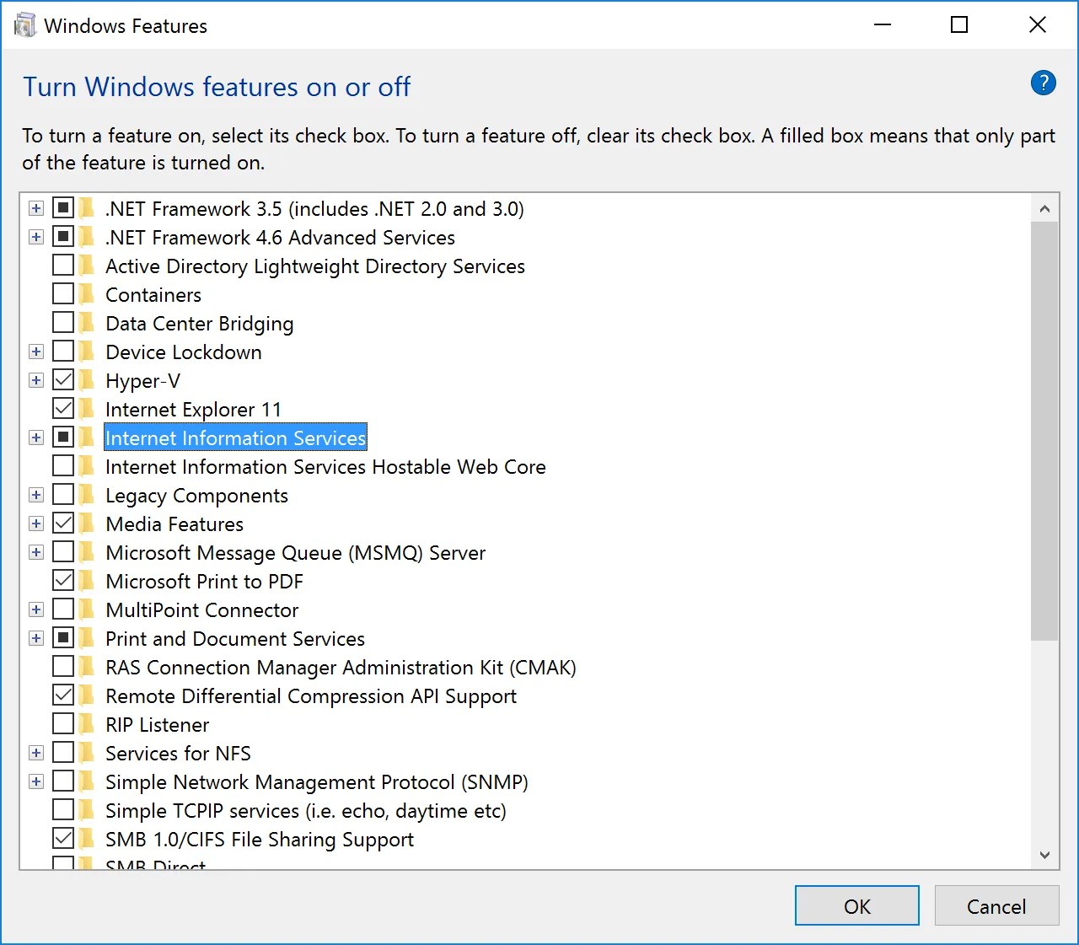Viewport: 1079px width, 945px height.
Task: Open the blue help question mark icon
Action: (x=1043, y=83)
